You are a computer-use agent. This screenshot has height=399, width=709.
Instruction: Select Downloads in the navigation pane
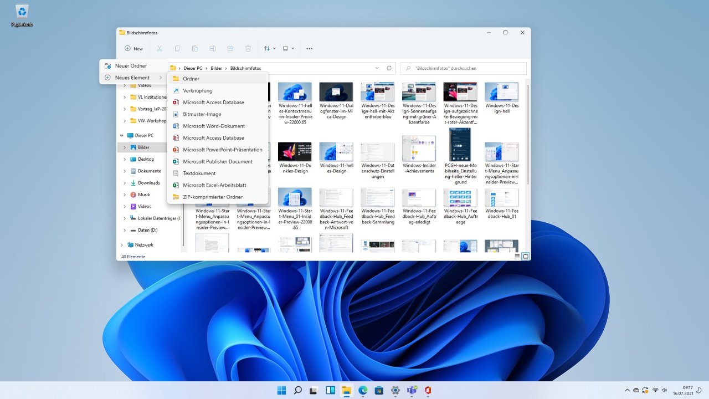pyautogui.click(x=148, y=183)
